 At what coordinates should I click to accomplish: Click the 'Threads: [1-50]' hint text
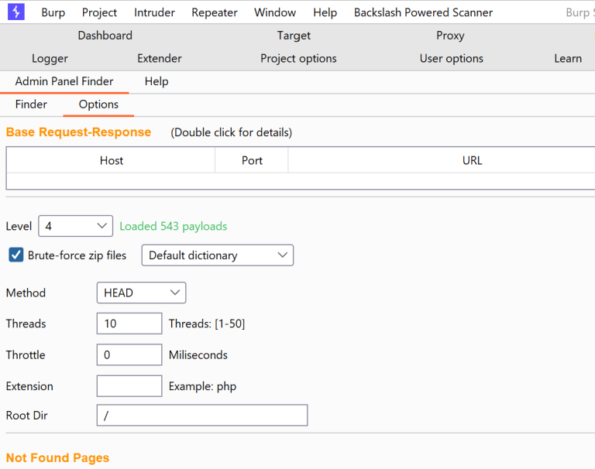(x=207, y=324)
